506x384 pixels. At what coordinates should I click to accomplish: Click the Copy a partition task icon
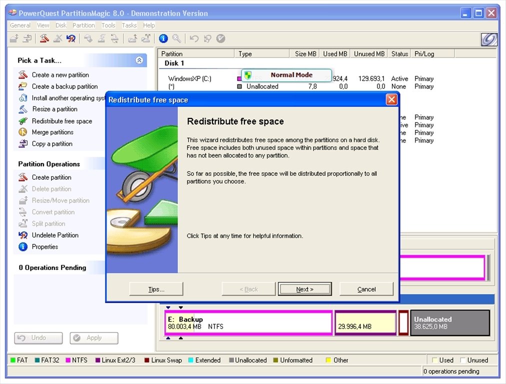coord(23,143)
